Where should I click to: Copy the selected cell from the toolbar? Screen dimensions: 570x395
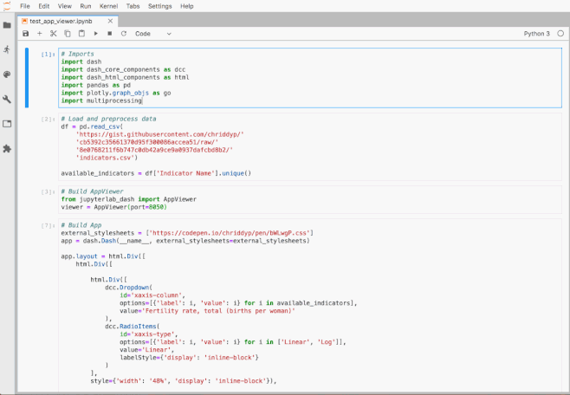pos(68,34)
